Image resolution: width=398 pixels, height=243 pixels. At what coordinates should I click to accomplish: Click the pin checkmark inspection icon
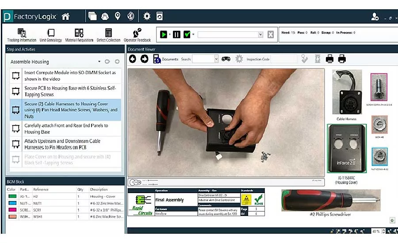(304, 59)
